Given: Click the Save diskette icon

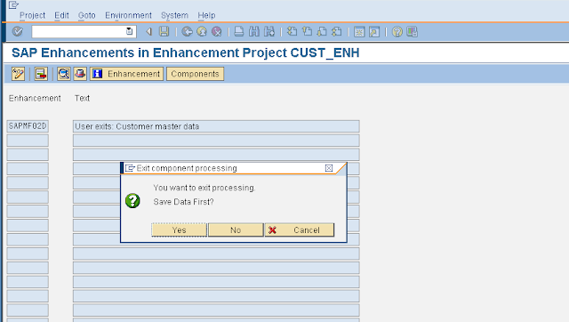Looking at the screenshot, I should tap(164, 32).
